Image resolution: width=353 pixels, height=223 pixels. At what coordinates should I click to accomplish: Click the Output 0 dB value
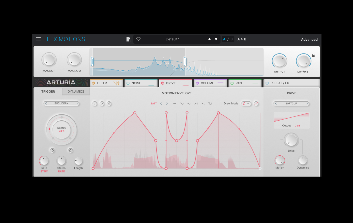[x=297, y=126]
